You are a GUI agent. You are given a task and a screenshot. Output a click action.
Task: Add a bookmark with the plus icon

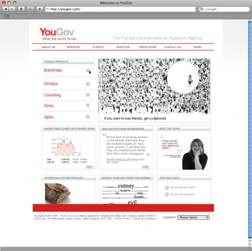click(40, 9)
